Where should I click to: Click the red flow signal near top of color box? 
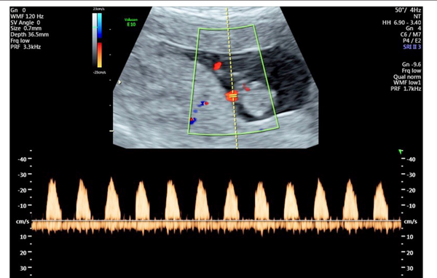(217, 66)
